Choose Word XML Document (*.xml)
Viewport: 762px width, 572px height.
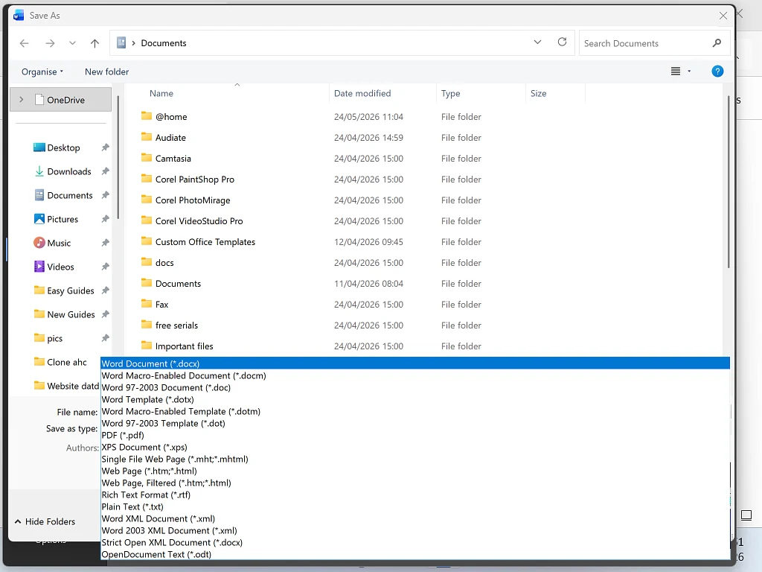[x=415, y=518]
